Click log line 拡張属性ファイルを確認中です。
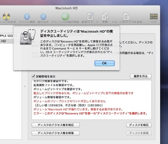 [x=54, y=85]
